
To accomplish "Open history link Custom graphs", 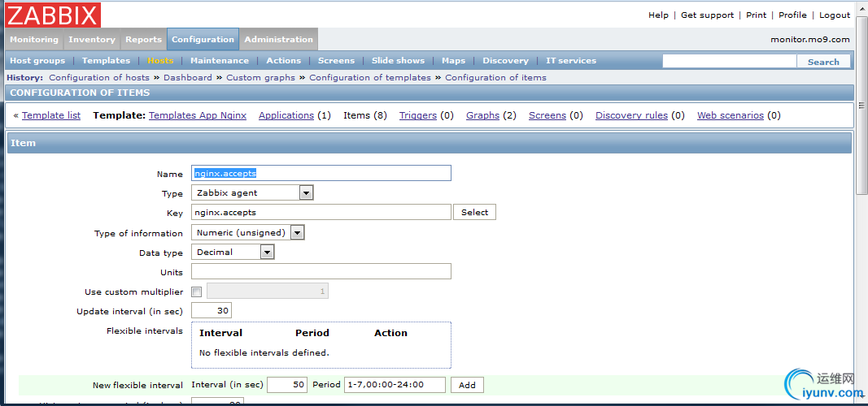I will coord(261,77).
